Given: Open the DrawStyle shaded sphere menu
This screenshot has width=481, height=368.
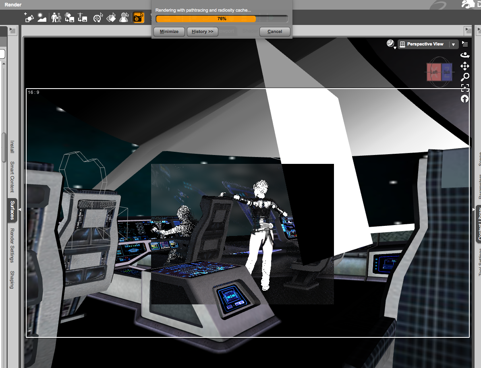Looking at the screenshot, I should click(391, 44).
